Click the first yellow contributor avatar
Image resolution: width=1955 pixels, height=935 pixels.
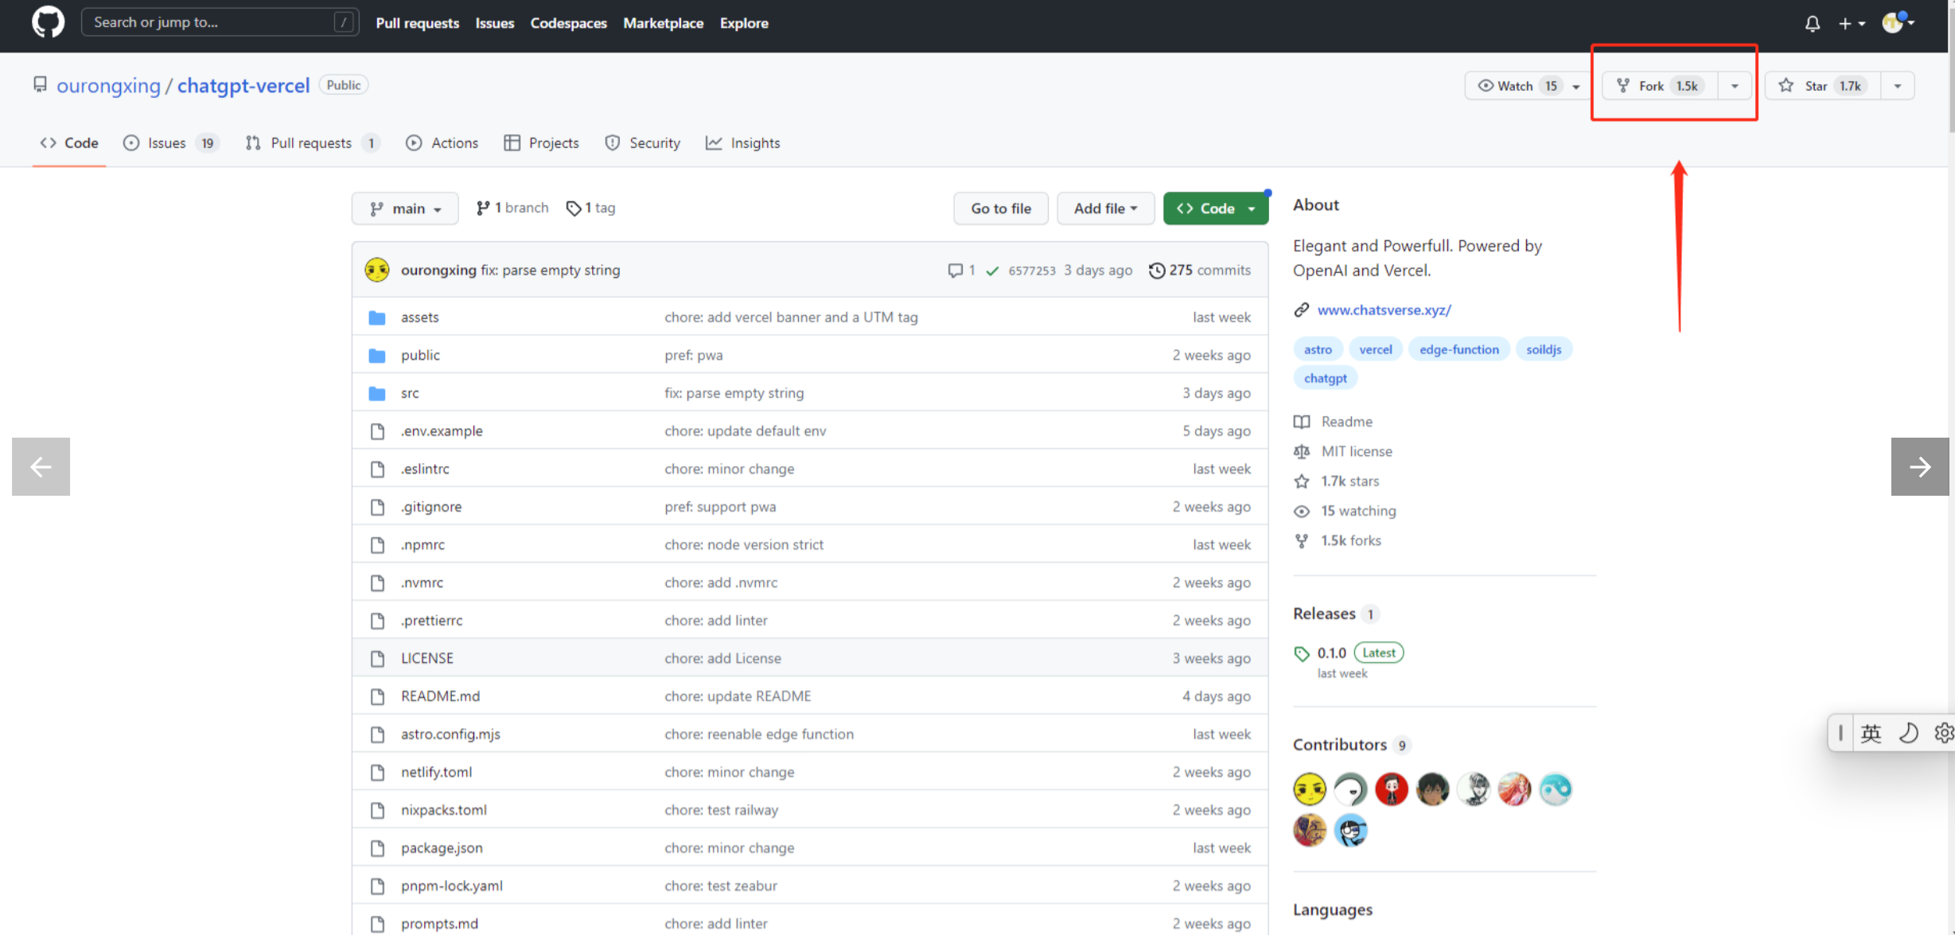click(x=1309, y=789)
